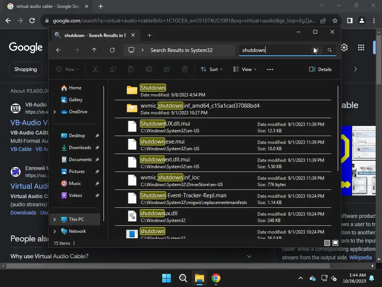Viewport: 382px width, 287px height.
Task: Click the Copy icon in Explorer toolbar
Action: pyautogui.click(x=113, y=69)
